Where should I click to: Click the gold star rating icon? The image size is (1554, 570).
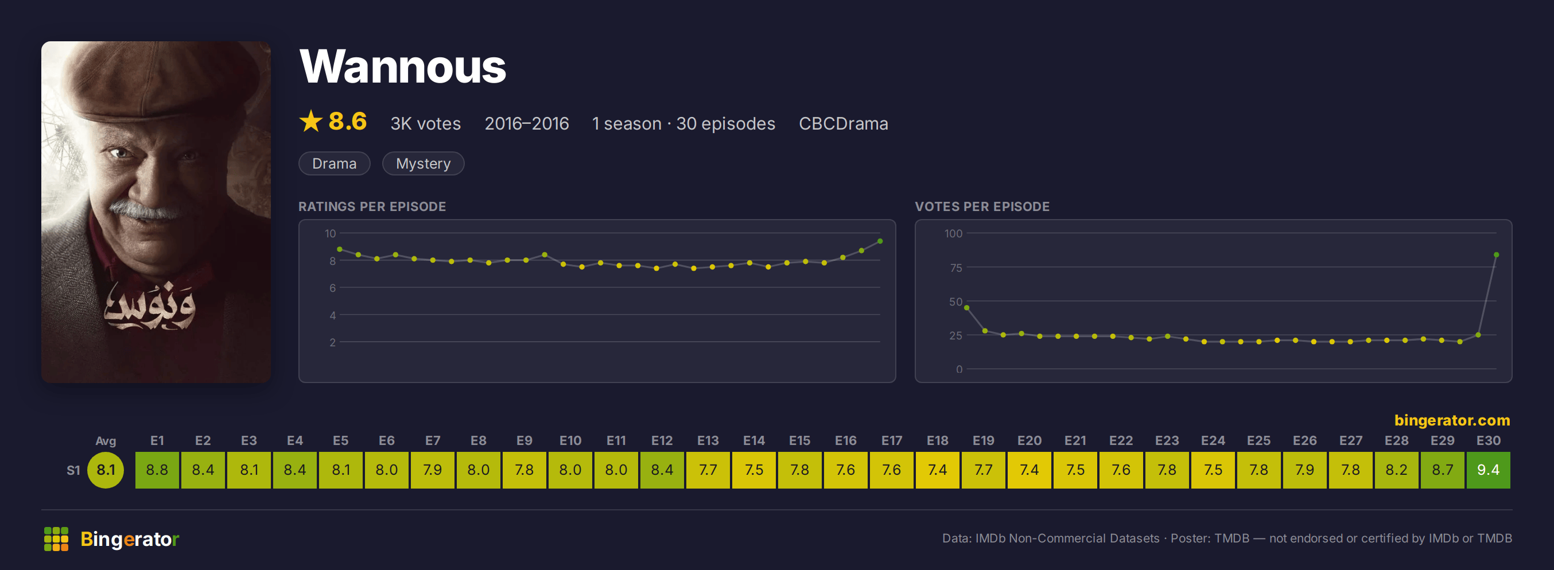[x=311, y=121]
